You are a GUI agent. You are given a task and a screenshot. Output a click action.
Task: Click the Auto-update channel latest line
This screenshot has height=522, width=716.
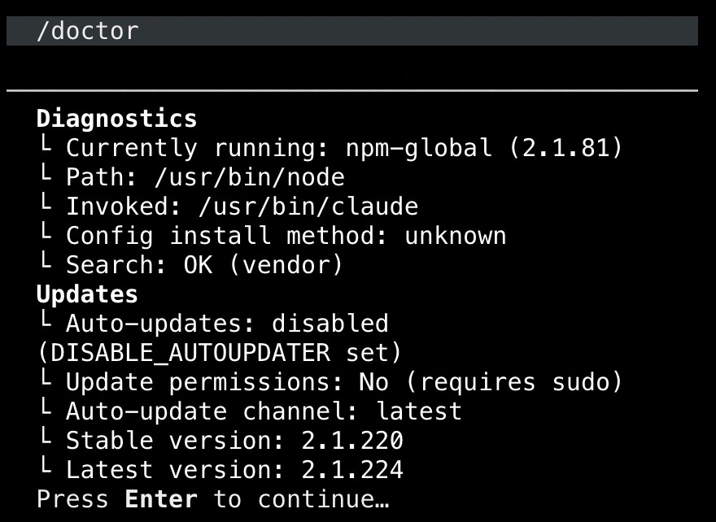(x=250, y=411)
